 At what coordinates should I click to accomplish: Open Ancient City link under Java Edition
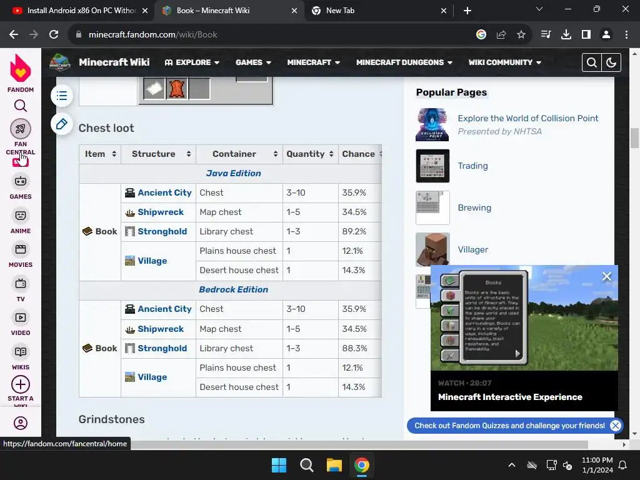[164, 192]
